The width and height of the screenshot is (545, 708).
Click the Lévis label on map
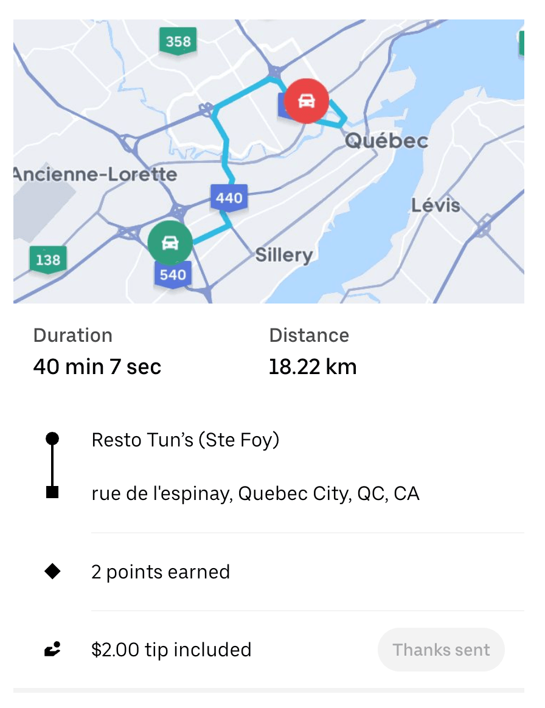click(x=436, y=205)
